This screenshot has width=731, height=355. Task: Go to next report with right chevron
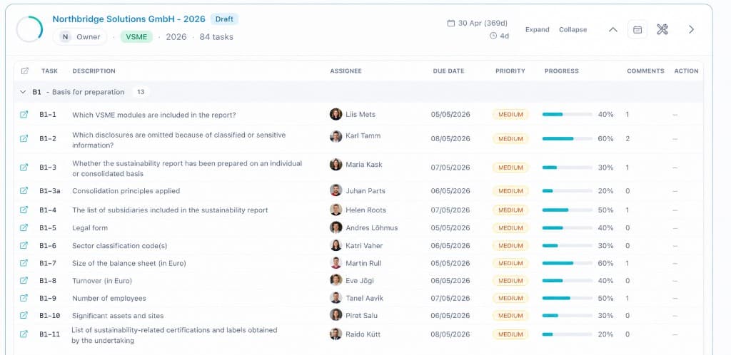click(691, 29)
